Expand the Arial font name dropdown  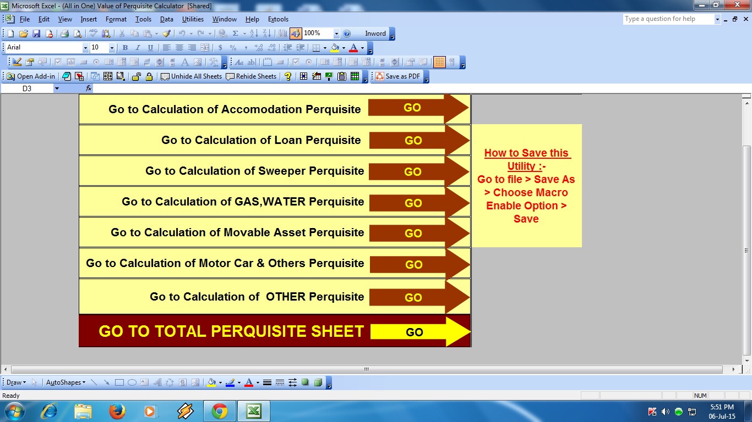pos(85,48)
